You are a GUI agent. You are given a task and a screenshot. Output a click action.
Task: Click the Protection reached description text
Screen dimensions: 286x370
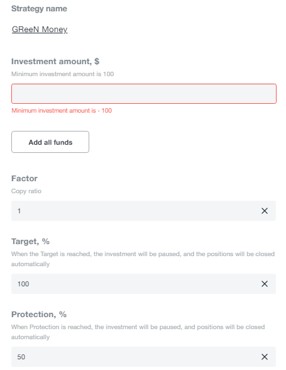[138, 332]
